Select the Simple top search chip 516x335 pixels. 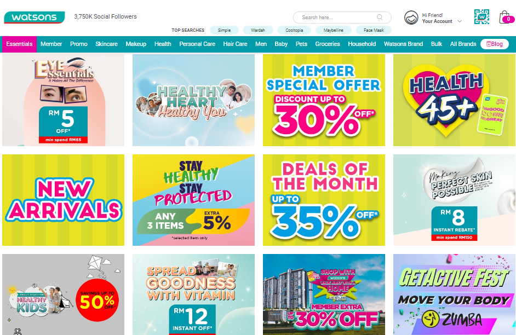click(224, 30)
